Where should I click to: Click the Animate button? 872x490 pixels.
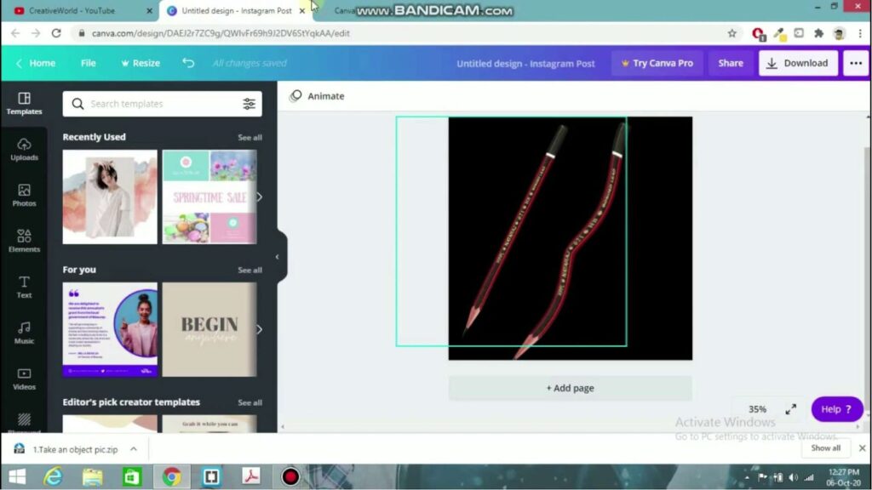click(x=317, y=96)
